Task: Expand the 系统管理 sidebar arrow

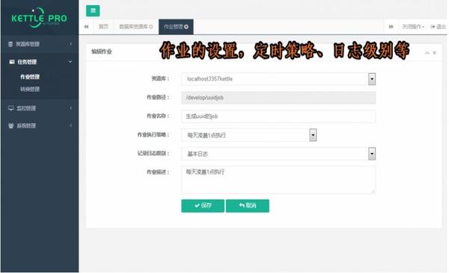Action: 71,125
